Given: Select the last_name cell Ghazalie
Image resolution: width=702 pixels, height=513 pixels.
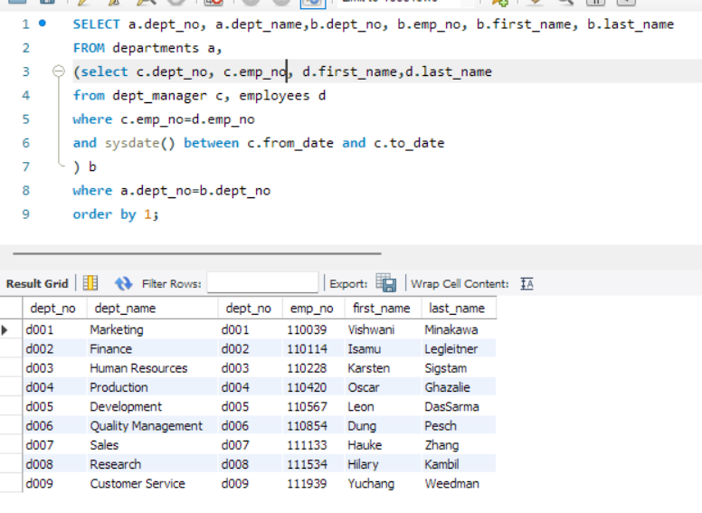Looking at the screenshot, I should [x=459, y=387].
